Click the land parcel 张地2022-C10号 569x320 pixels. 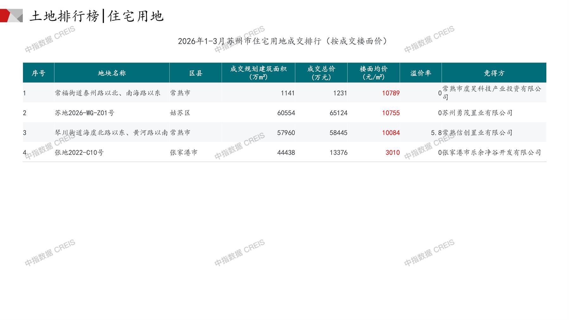(x=79, y=152)
